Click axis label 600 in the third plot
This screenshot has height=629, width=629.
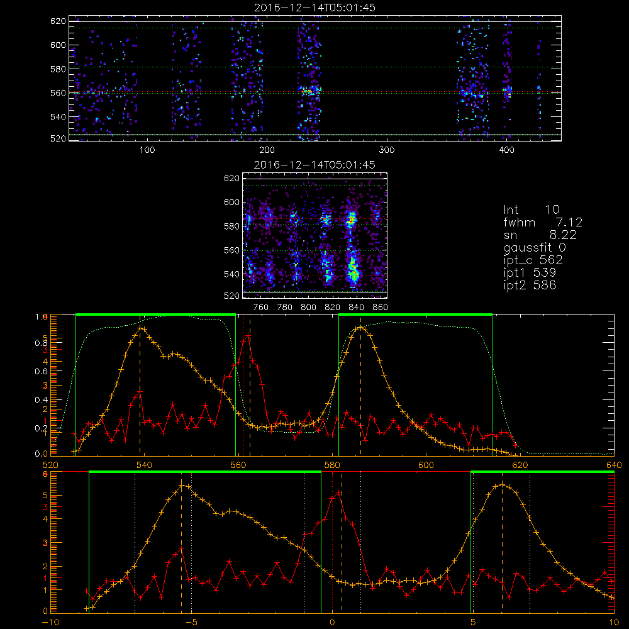click(x=426, y=465)
